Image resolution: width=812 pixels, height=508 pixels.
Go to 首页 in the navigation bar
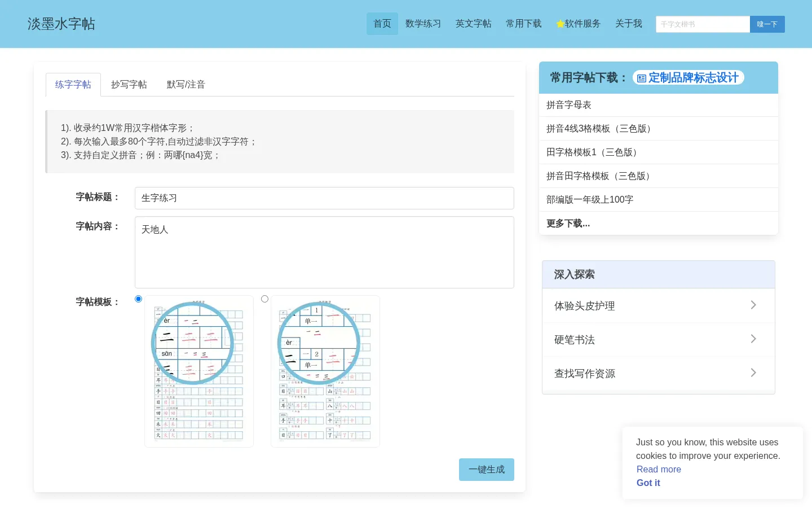click(x=382, y=24)
